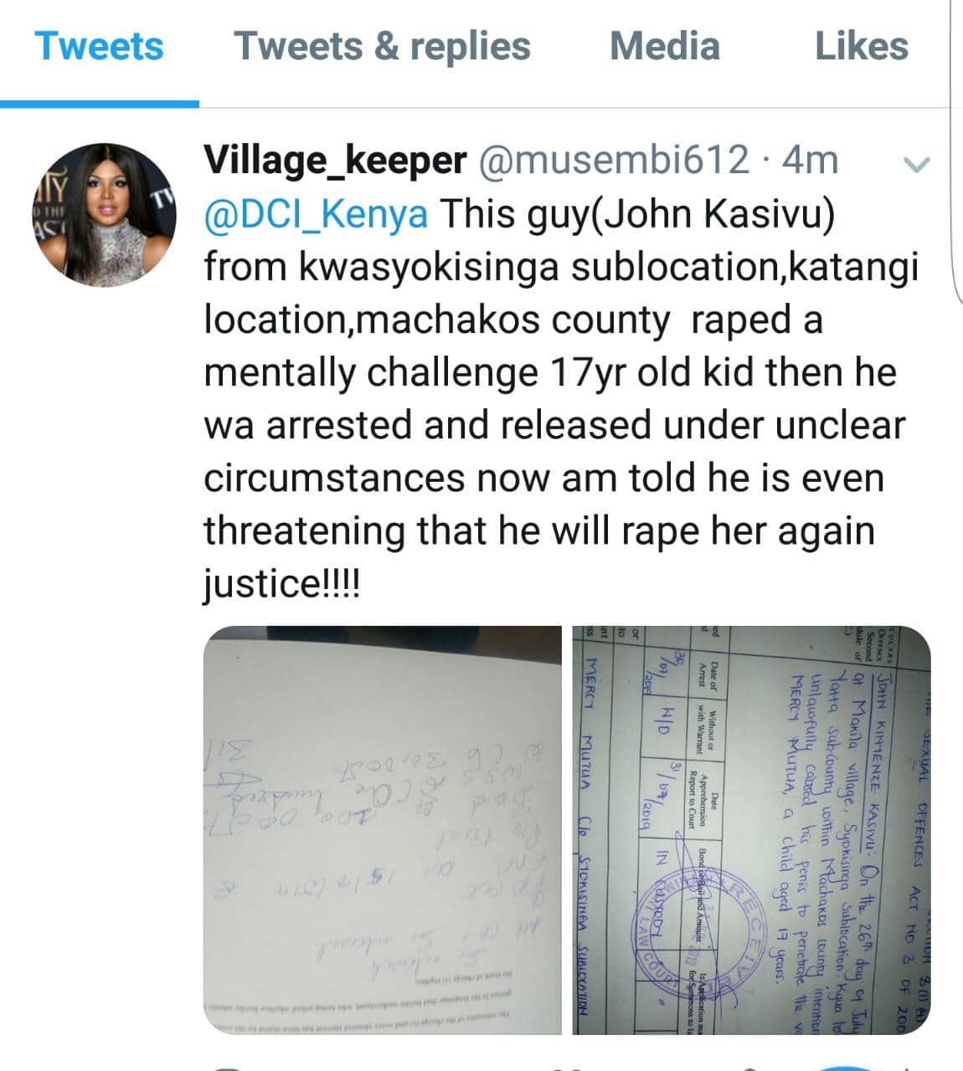The width and height of the screenshot is (963, 1071).
Task: Pull the edge panel handle on right side
Action: coord(957,151)
